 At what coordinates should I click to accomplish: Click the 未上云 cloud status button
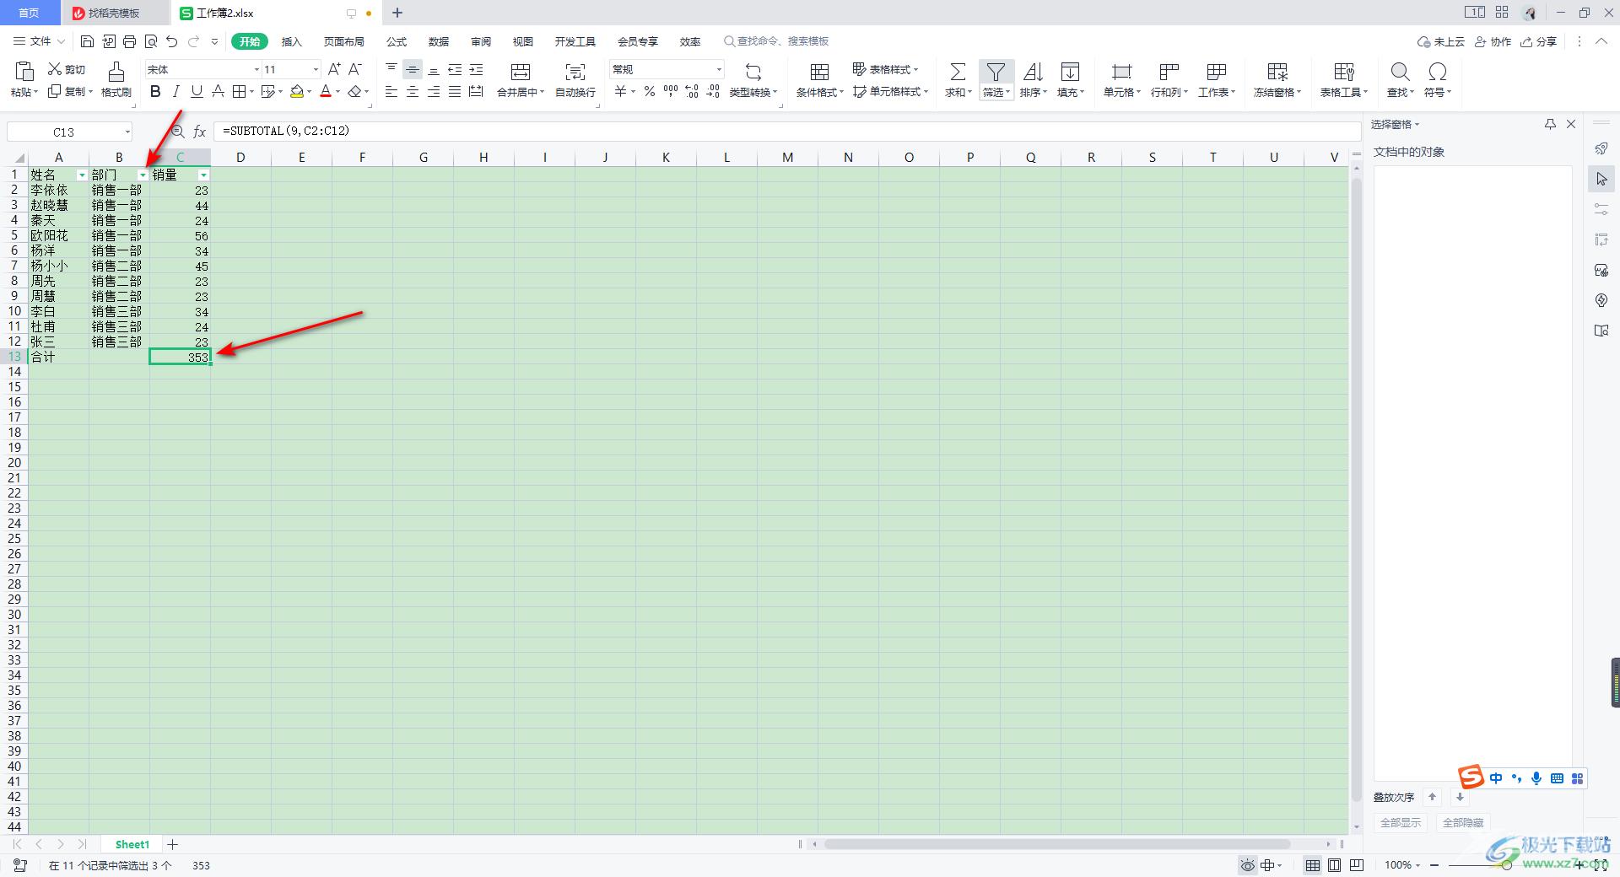[x=1440, y=41]
